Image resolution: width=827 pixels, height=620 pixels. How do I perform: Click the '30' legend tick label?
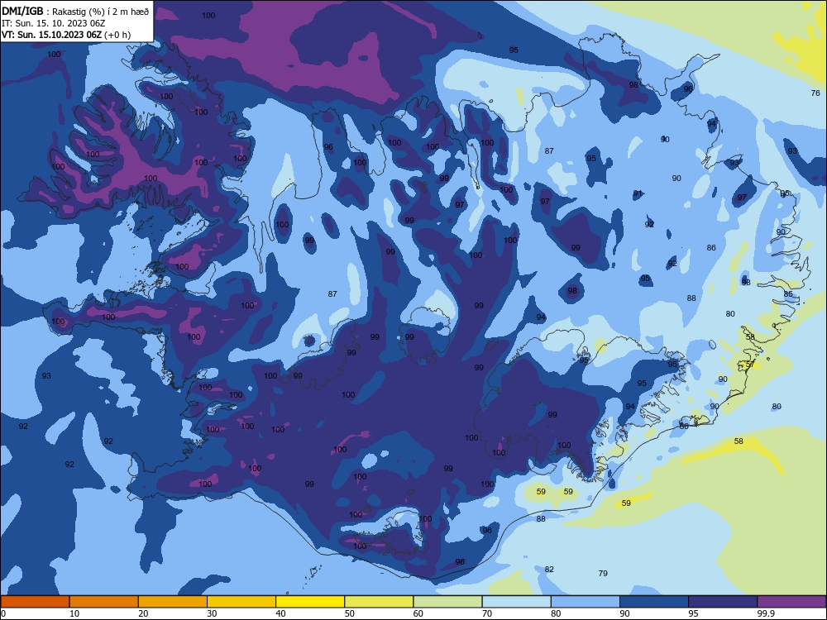coord(212,613)
